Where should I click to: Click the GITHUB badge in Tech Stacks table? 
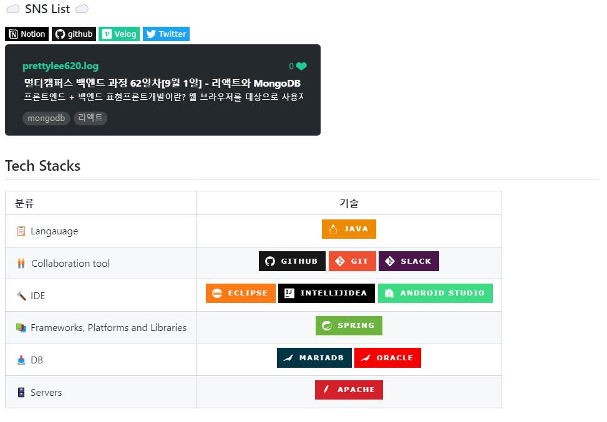click(x=292, y=261)
